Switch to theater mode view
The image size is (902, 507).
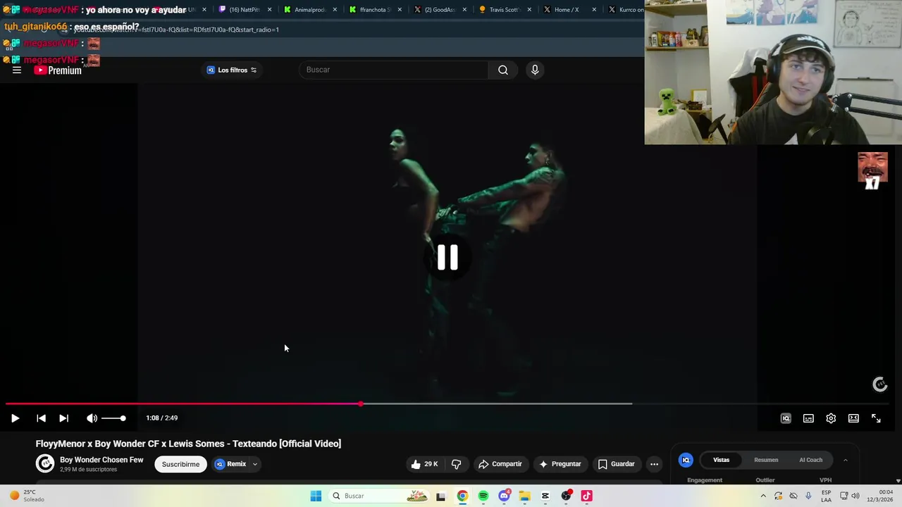[x=853, y=418]
